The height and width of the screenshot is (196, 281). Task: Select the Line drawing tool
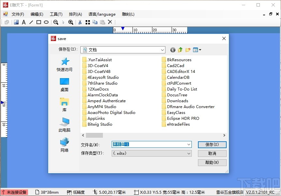(x=31, y=22)
